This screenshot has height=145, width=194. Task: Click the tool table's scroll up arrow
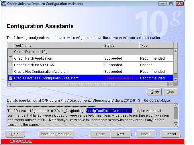(x=176, y=51)
